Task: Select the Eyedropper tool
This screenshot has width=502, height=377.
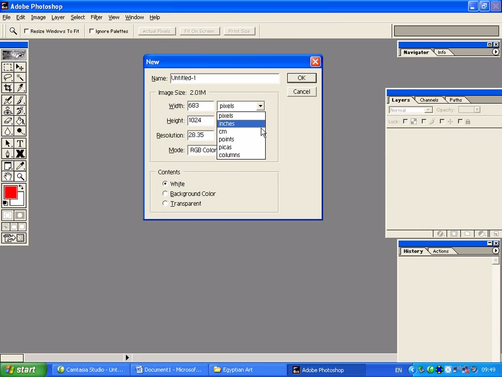Action: 20,166
